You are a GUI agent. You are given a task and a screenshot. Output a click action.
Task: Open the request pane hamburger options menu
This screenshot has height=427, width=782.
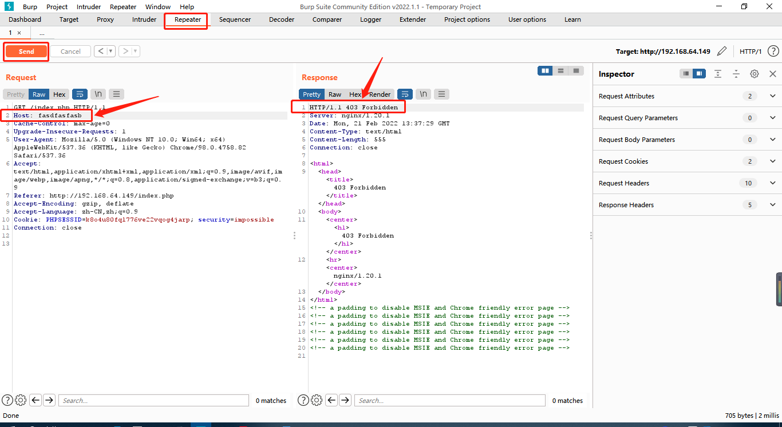tap(116, 94)
